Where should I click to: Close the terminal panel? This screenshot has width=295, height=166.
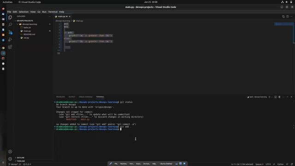[291, 97]
